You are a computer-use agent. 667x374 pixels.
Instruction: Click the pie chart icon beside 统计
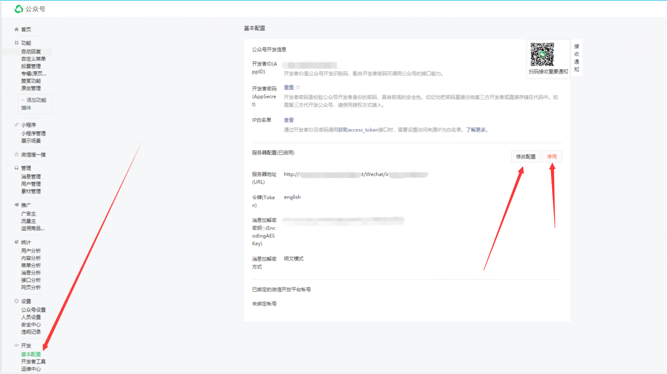point(16,242)
